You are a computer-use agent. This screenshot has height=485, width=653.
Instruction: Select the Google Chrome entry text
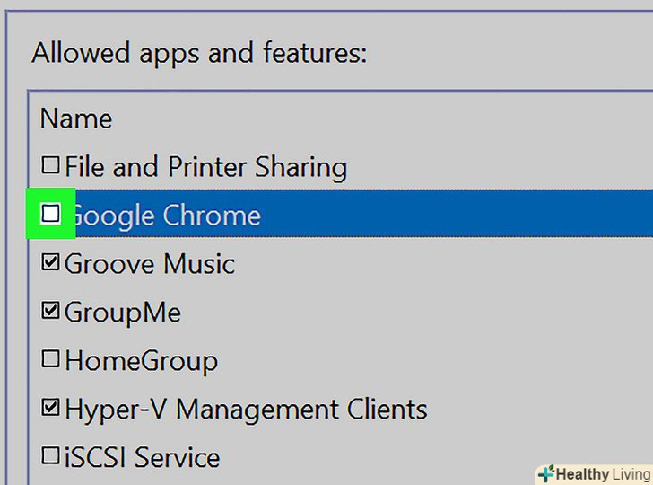point(166,216)
